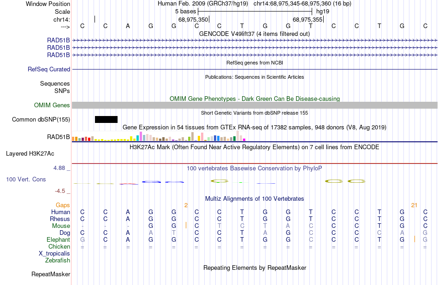Image resolution: width=438 pixels, height=285 pixels.
Task: Click the orange Gaps label
Action: coord(63,205)
